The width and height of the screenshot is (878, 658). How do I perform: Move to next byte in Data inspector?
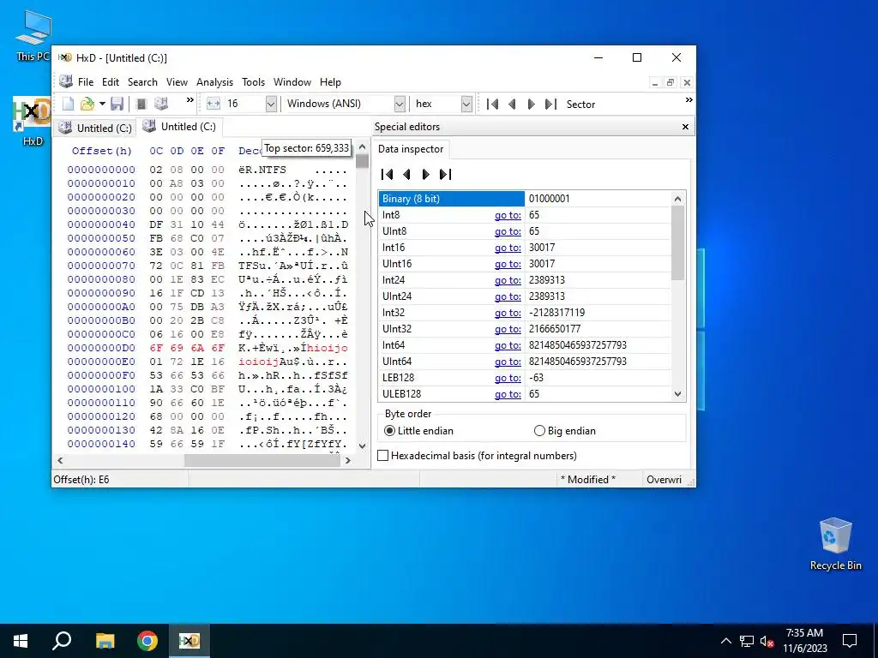[x=425, y=175]
